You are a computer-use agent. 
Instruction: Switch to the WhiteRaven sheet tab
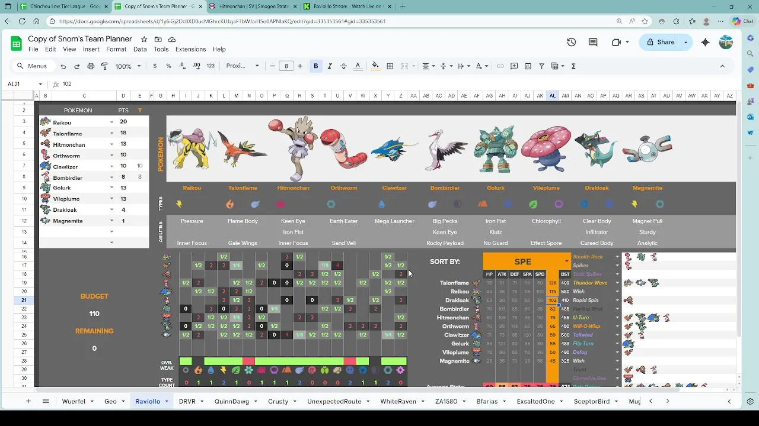[398, 401]
